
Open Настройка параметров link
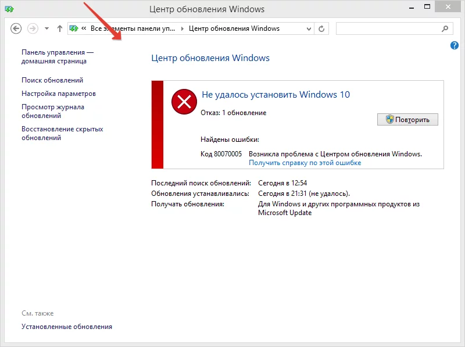pyautogui.click(x=59, y=94)
